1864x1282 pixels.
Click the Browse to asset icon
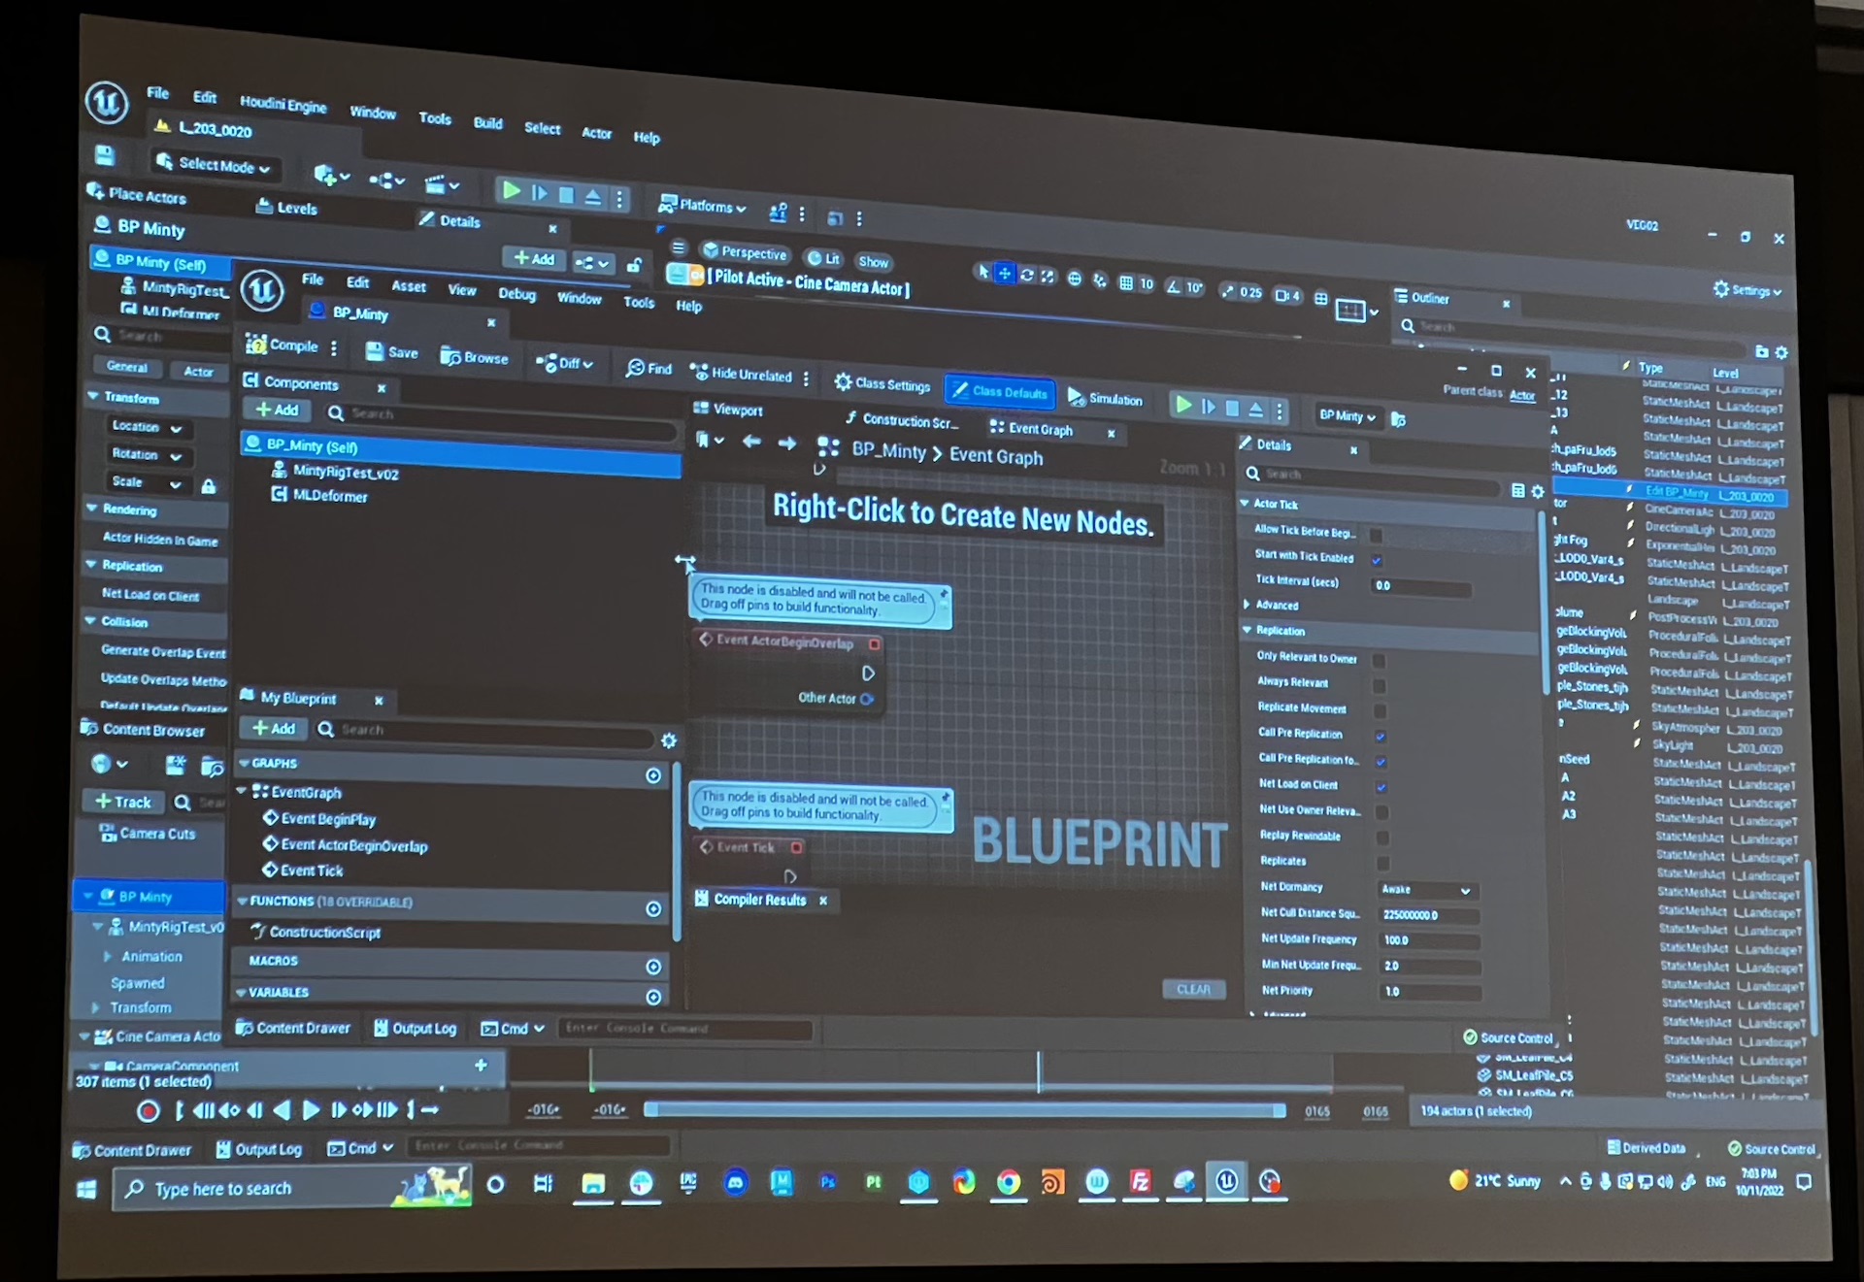point(450,356)
